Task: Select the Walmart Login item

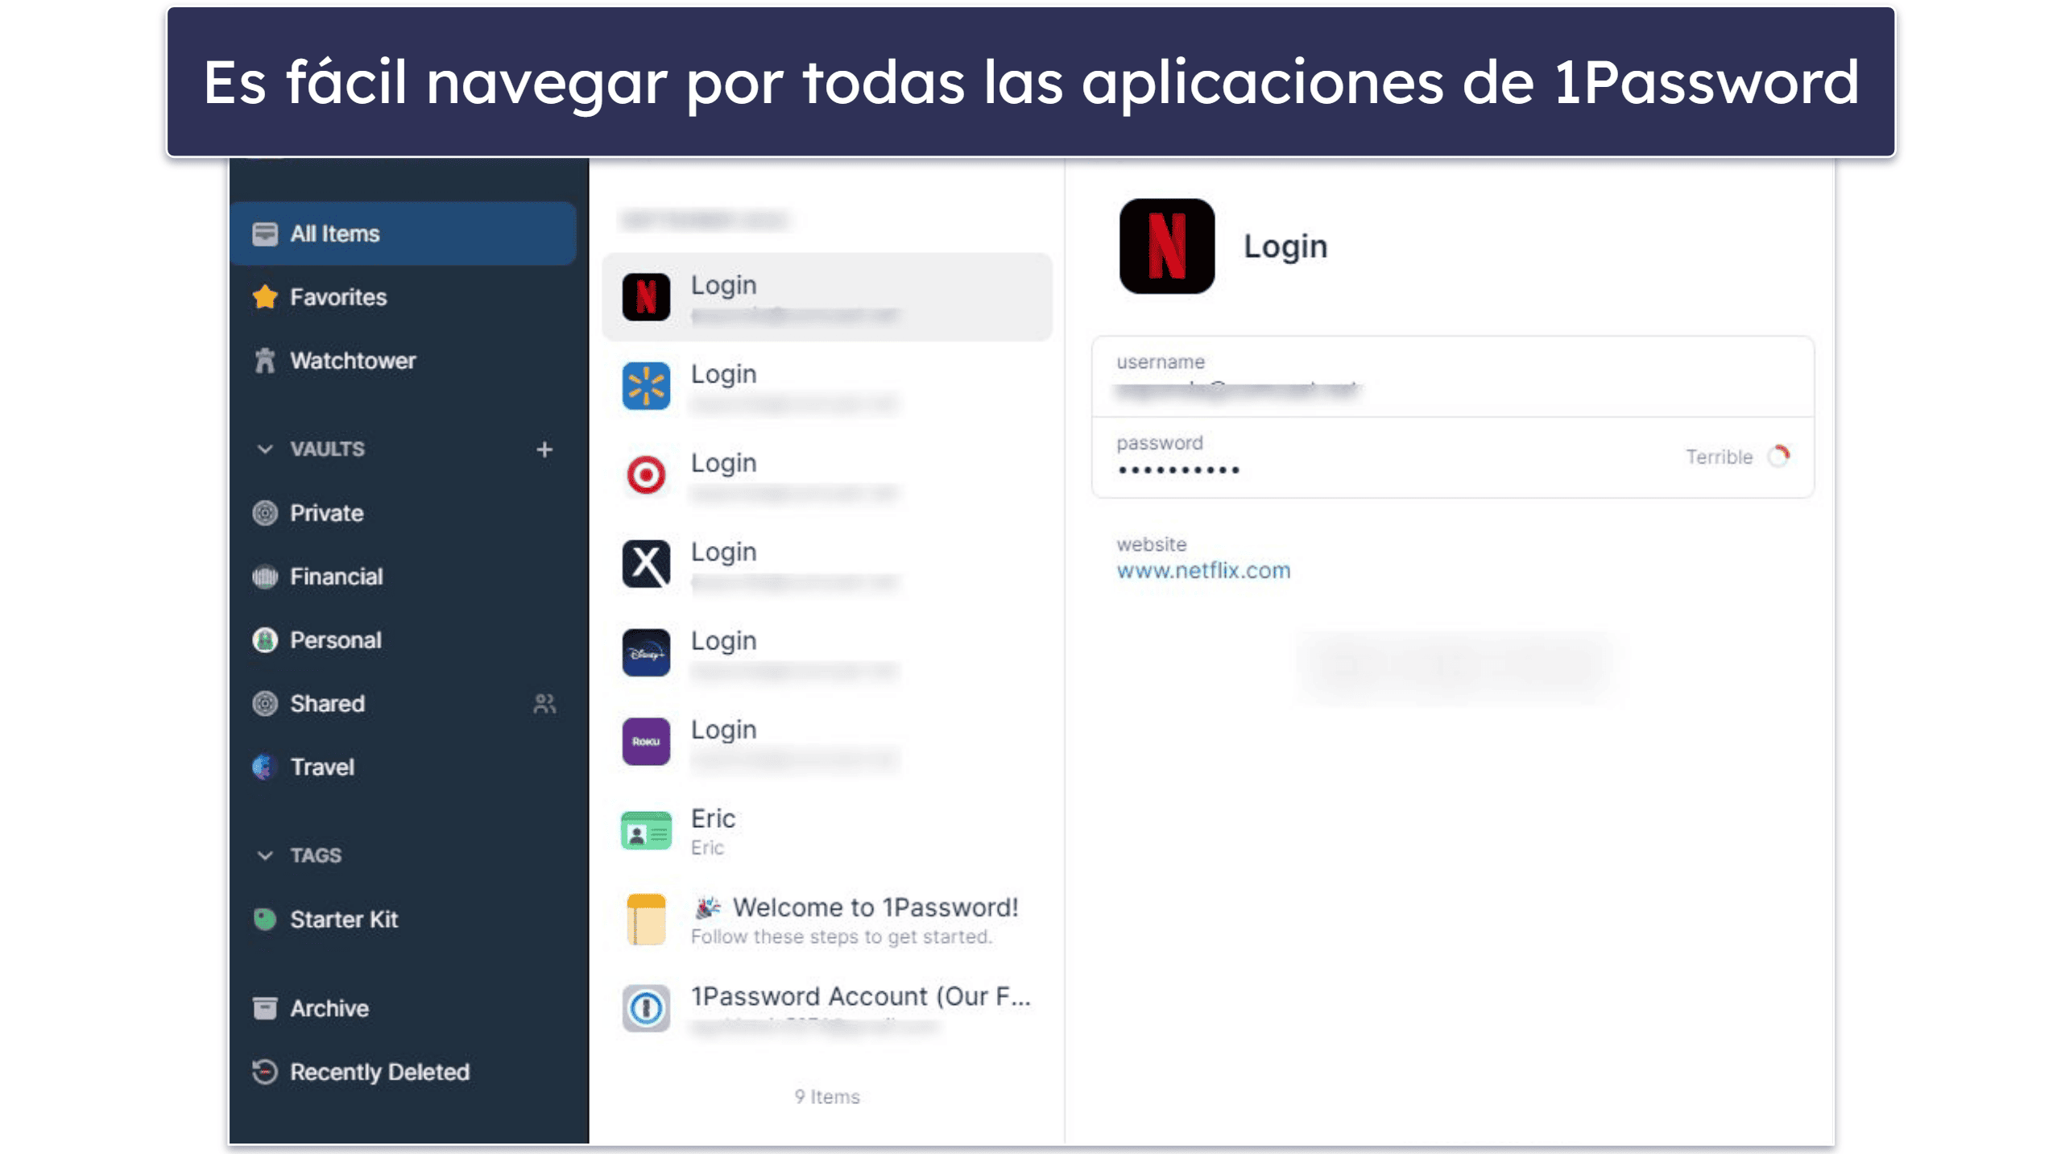Action: click(x=827, y=387)
